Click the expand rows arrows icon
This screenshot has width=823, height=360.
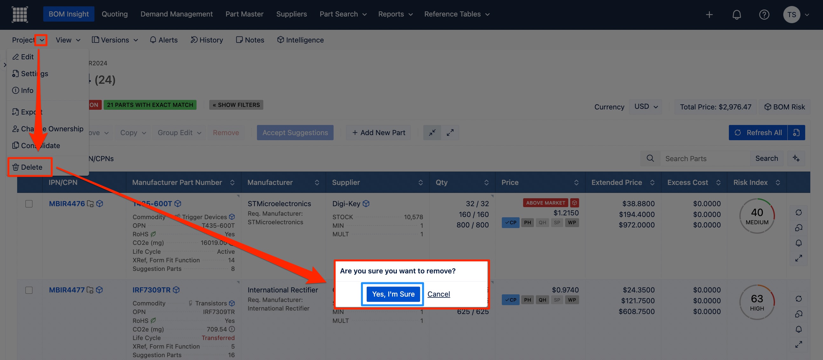(x=450, y=133)
